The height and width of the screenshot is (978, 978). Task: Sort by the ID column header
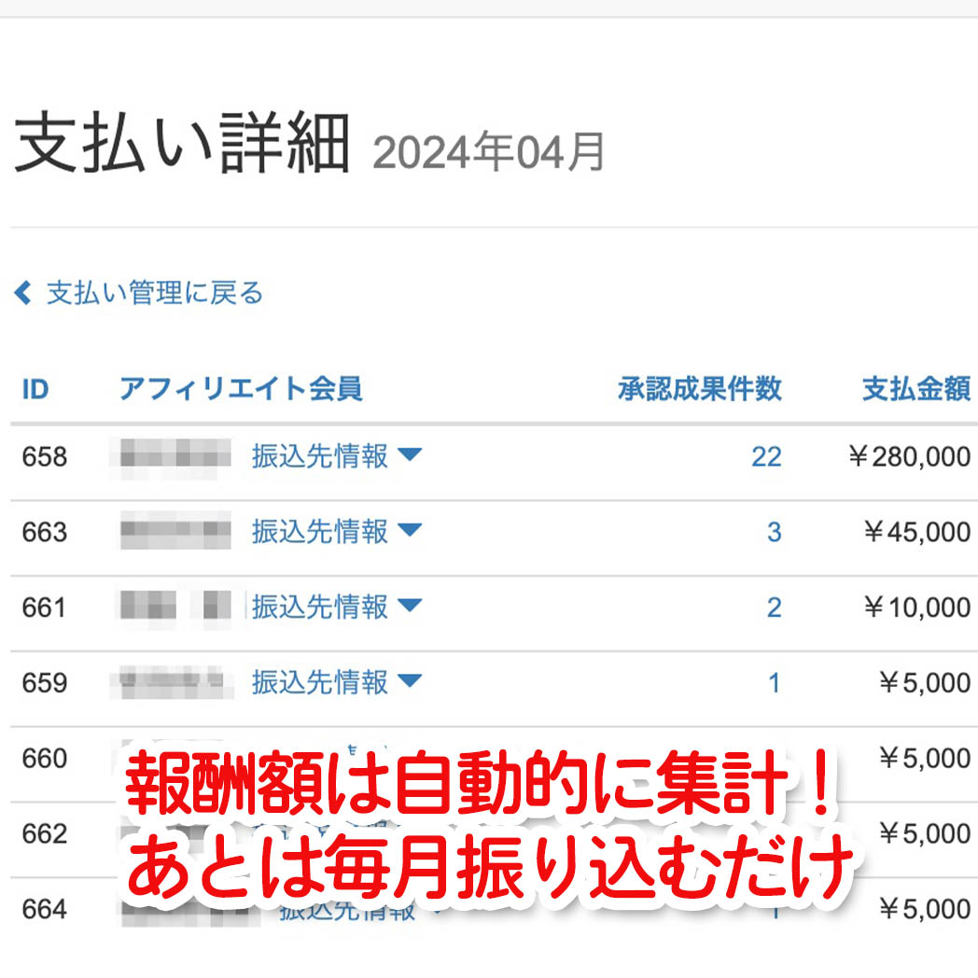[x=35, y=389]
